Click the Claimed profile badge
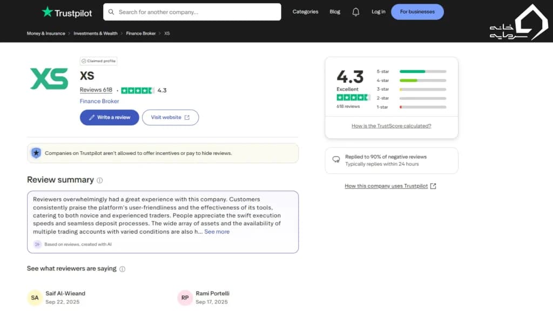This screenshot has width=553, height=311. click(x=98, y=61)
